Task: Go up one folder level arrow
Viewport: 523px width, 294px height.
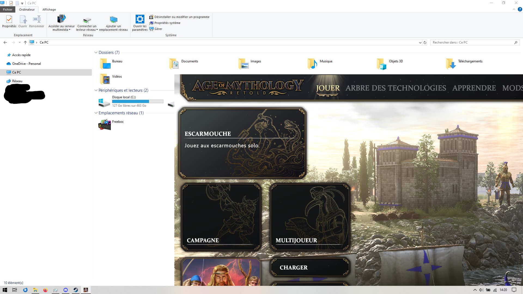Action: (x=25, y=42)
